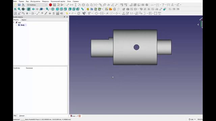
Task: Switch to the Модель tab
Action: click(16, 20)
